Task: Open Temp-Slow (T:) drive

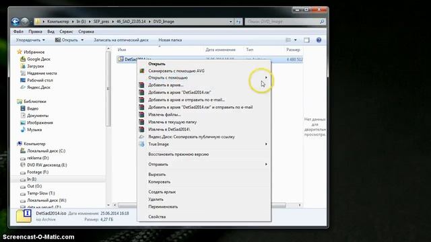Action: (x=41, y=193)
